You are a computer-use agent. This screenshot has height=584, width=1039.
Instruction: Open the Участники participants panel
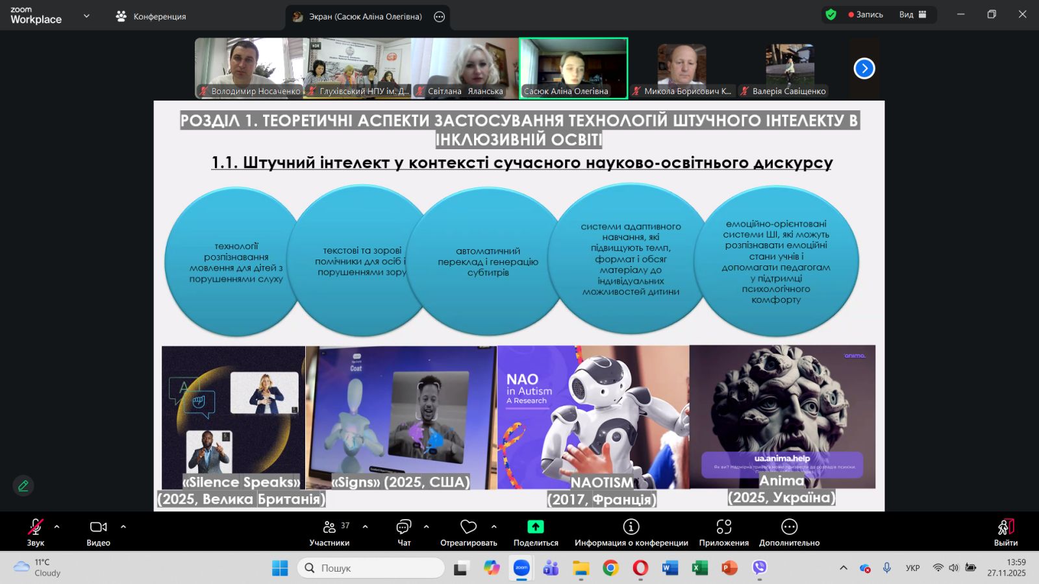coord(330,531)
